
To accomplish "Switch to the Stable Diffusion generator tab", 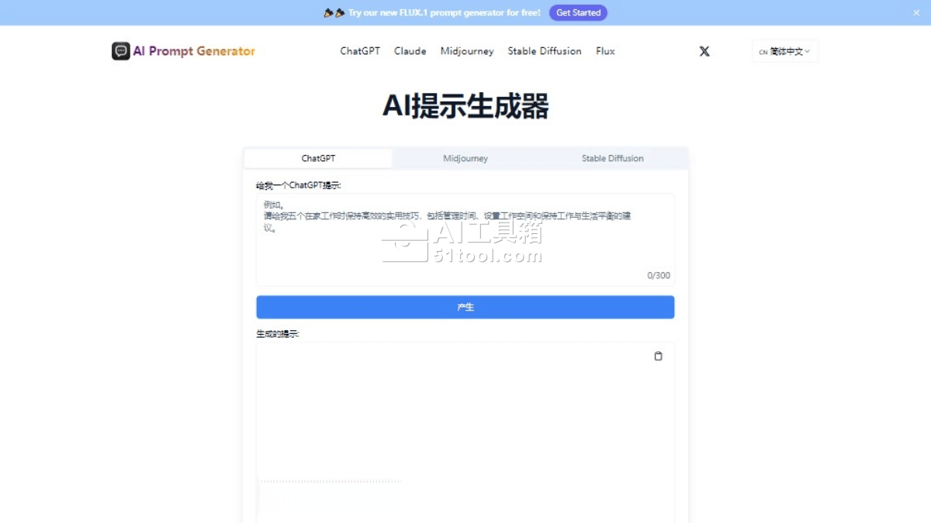I will point(613,158).
